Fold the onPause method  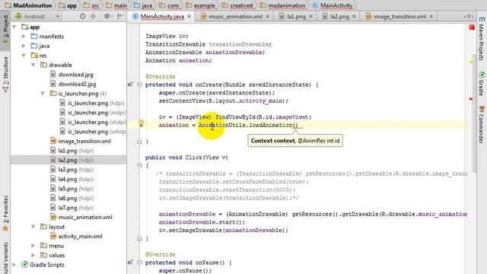click(x=139, y=263)
